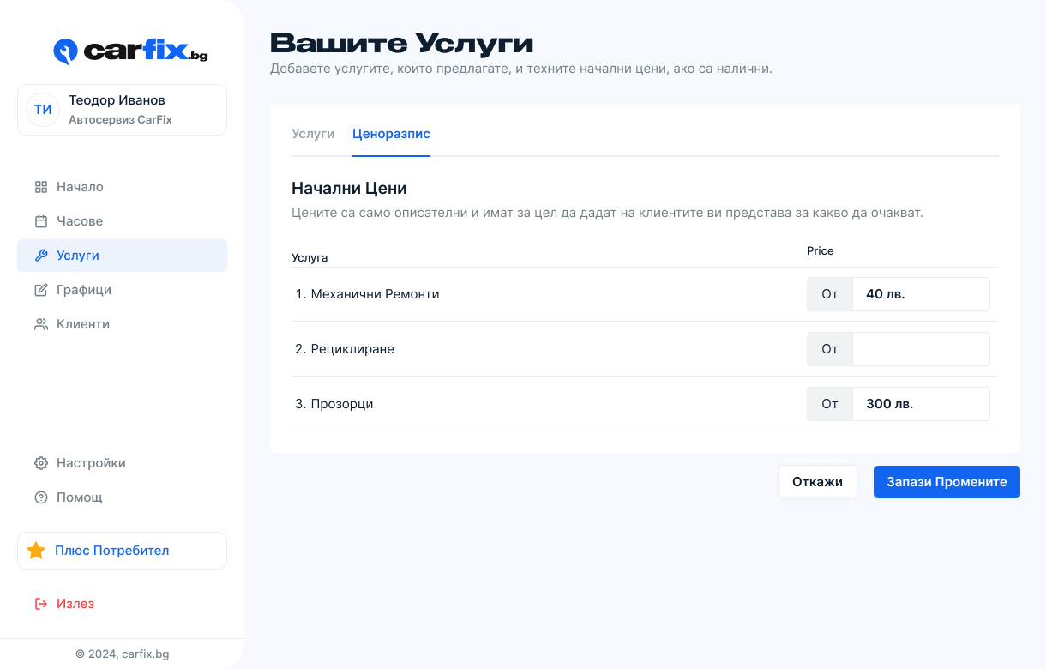Click the Прозорци price field with 300 лв.

tap(921, 404)
